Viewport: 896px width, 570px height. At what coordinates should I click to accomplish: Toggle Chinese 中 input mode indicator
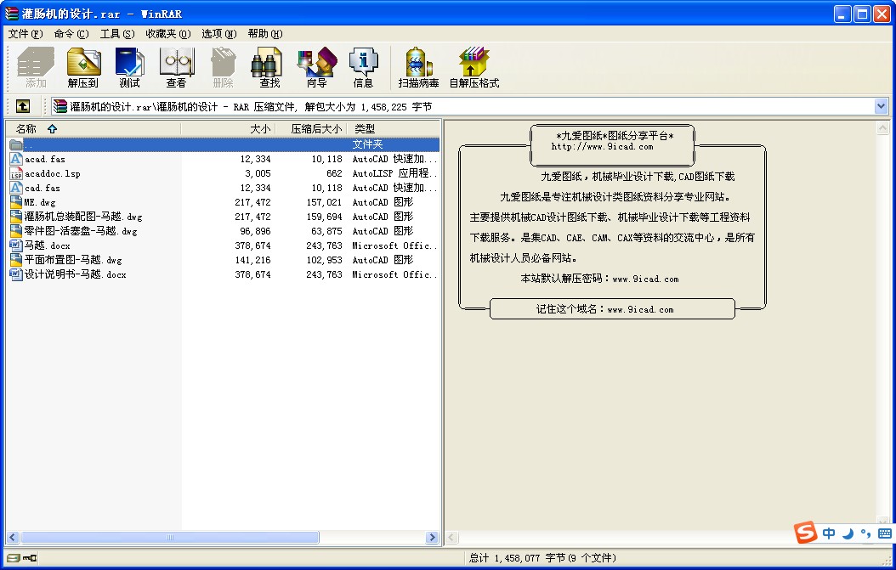pos(829,533)
